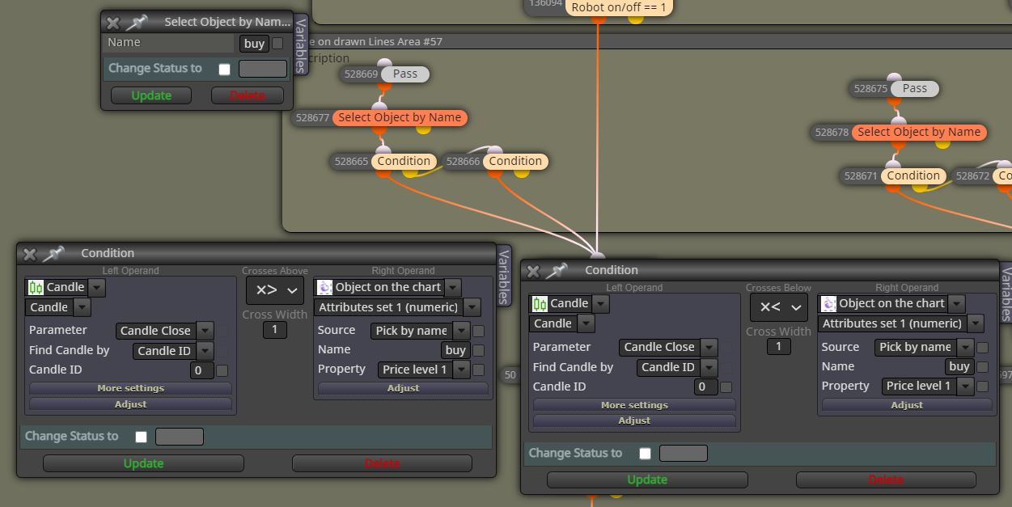Screen dimensions: 1012x507
Task: Tick Name checkbox in Crosses Above panel
Action: point(479,350)
